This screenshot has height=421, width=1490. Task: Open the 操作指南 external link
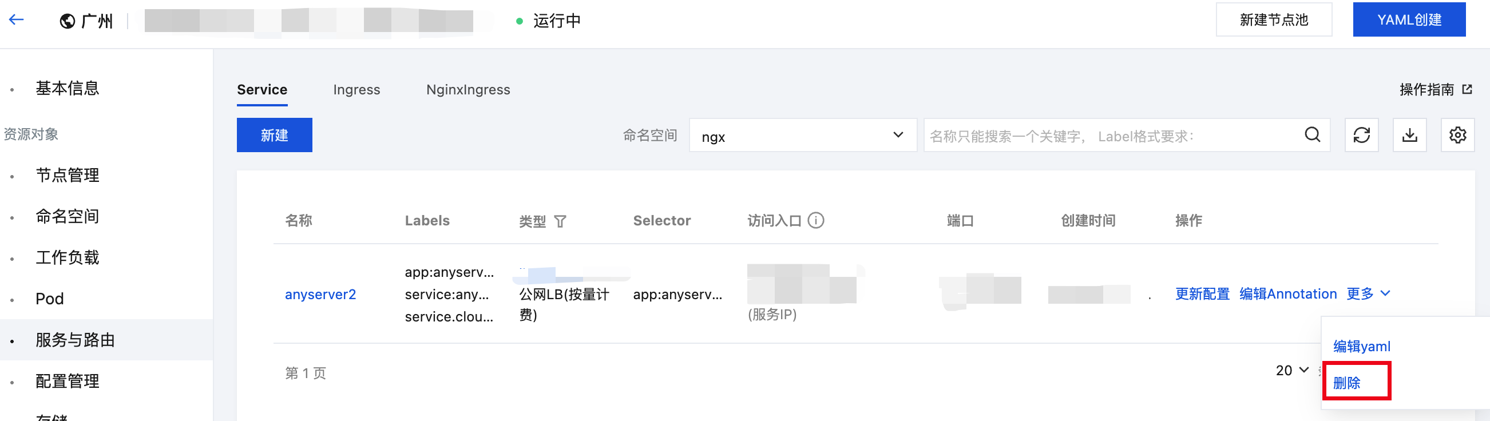pyautogui.click(x=1436, y=90)
